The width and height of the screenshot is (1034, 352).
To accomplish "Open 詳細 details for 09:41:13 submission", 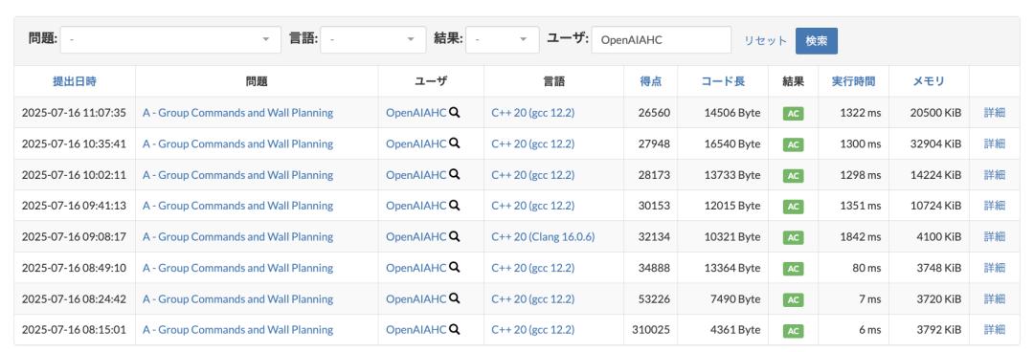I will point(995,206).
